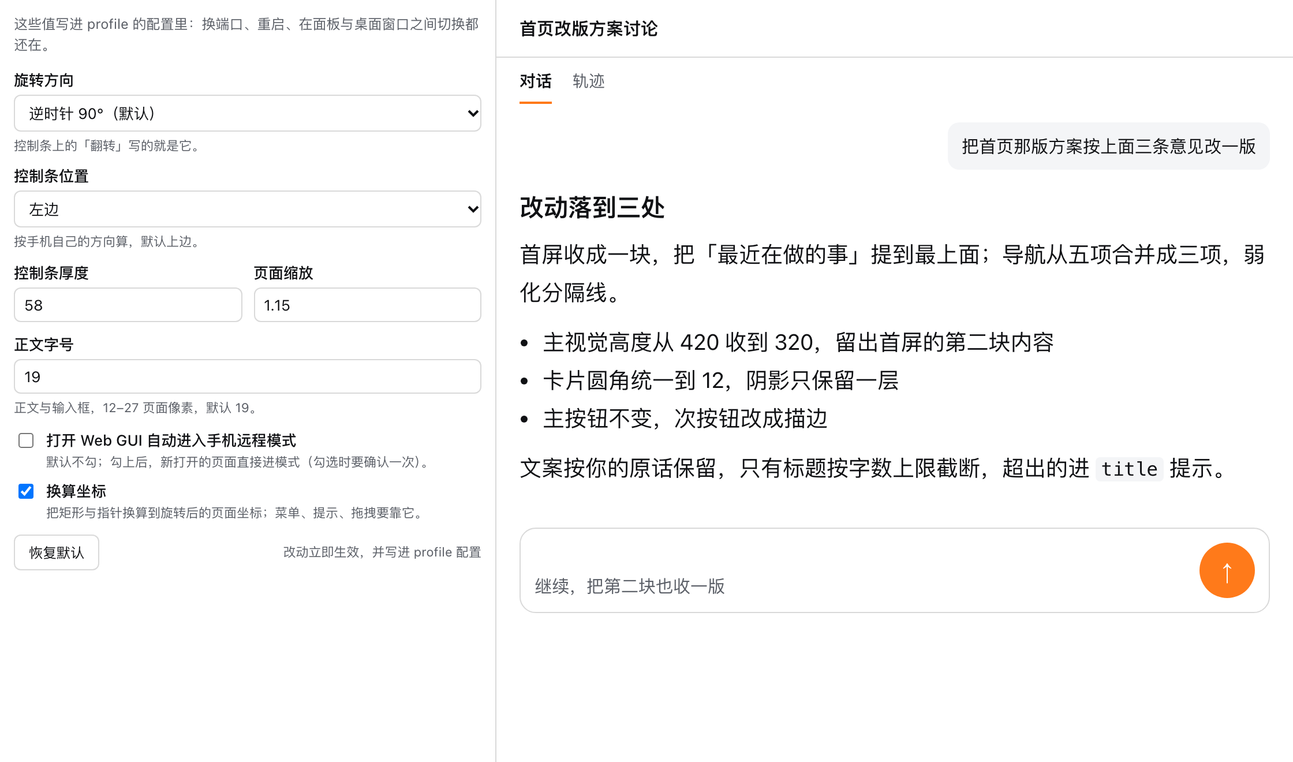1293x762 pixels.
Task: Click bullet 卡片圆角统一到 12
Action: pyautogui.click(x=720, y=380)
